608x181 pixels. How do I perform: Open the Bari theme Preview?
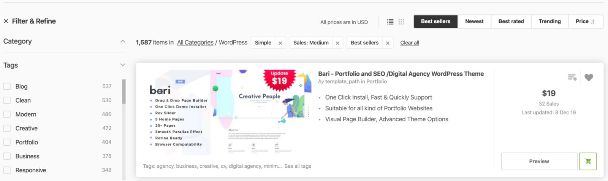[539, 161]
